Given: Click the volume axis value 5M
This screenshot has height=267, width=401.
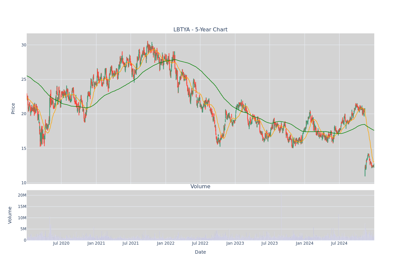Looking at the screenshot, I should click(23, 229).
